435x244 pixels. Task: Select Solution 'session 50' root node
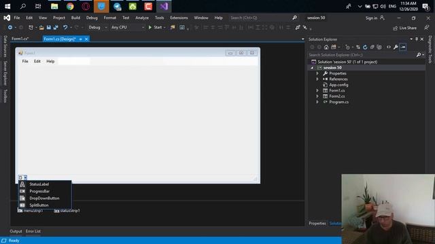coord(347,62)
